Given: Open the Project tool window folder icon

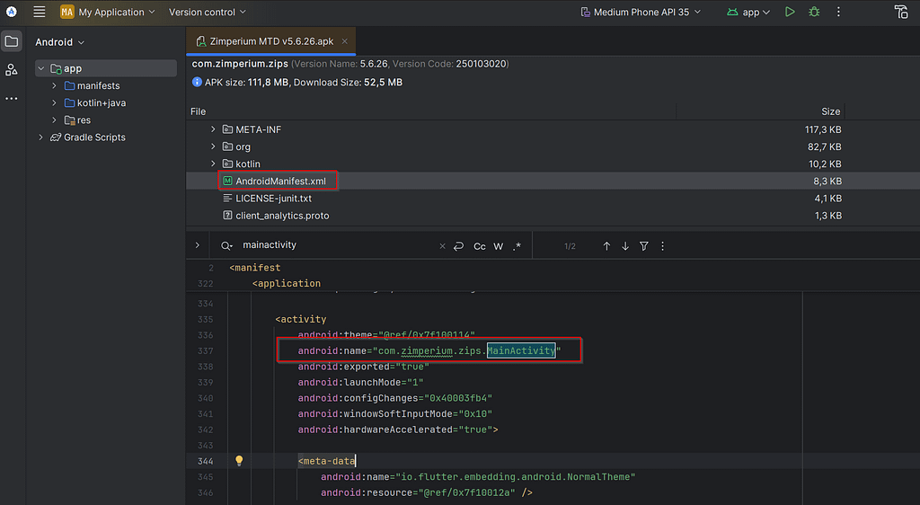Looking at the screenshot, I should pos(11,41).
